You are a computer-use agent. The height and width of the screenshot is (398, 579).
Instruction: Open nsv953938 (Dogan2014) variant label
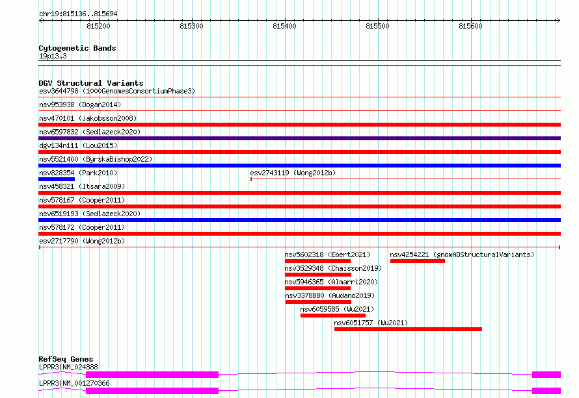pyautogui.click(x=80, y=105)
